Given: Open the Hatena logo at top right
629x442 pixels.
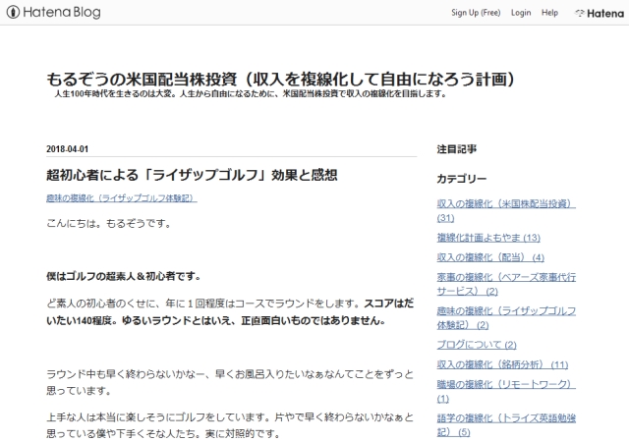Looking at the screenshot, I should pyautogui.click(x=600, y=13).
